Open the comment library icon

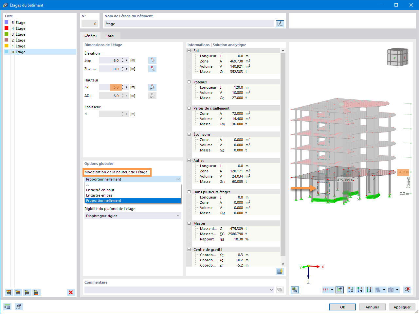pos(280,289)
